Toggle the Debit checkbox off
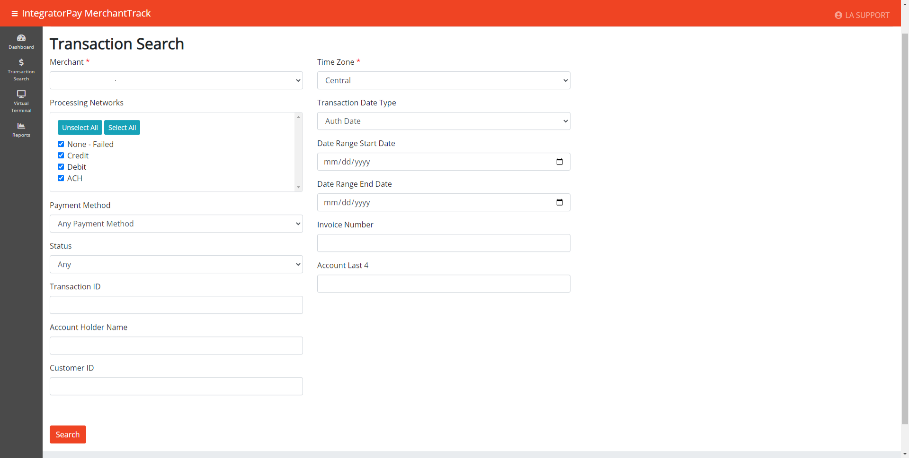The width and height of the screenshot is (909, 458). [61, 166]
